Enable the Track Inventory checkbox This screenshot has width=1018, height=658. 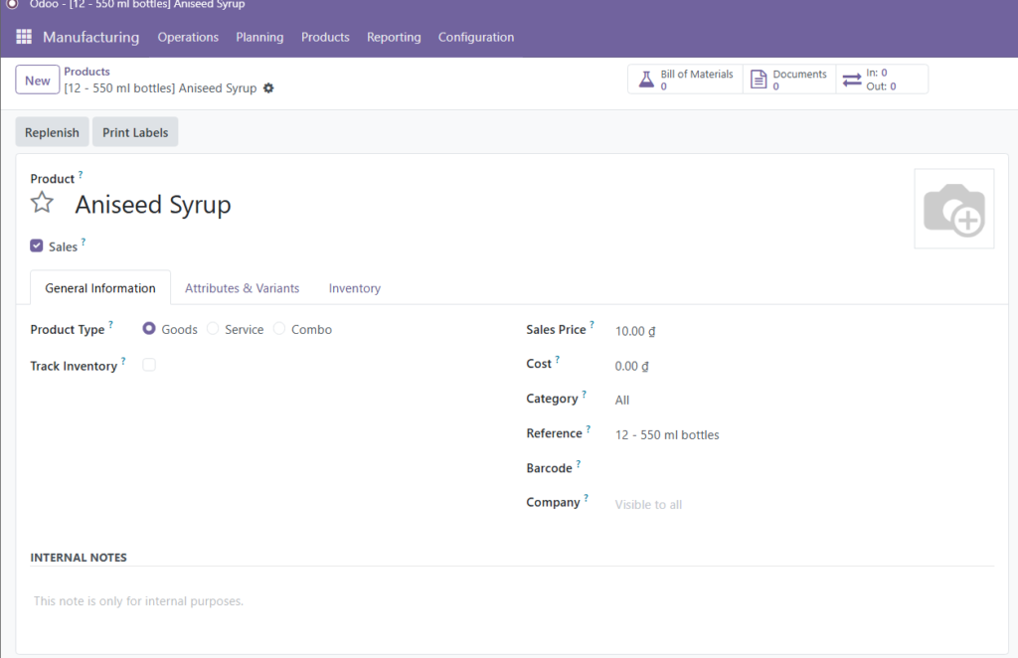click(149, 365)
